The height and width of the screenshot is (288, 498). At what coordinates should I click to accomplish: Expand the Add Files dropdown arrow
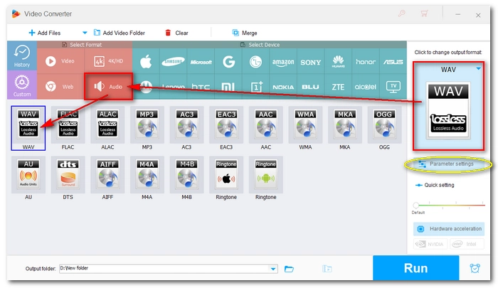tap(85, 33)
